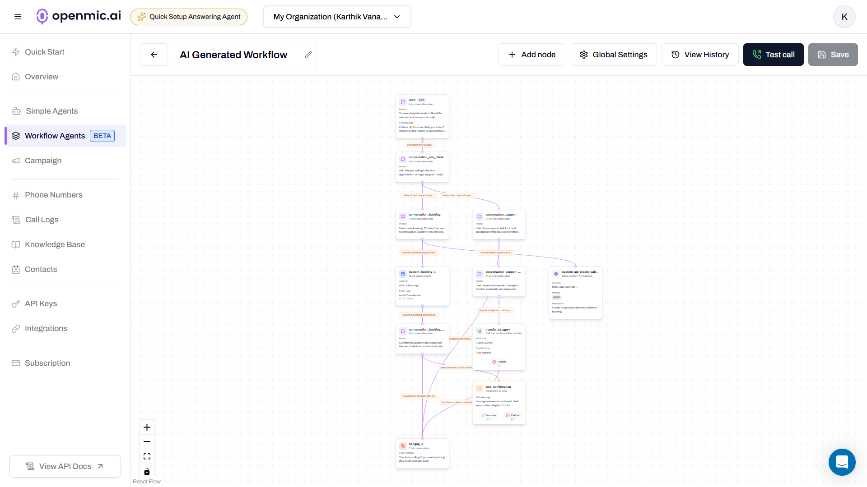Open the user avatar K menu
The width and height of the screenshot is (867, 487).
coord(844,17)
